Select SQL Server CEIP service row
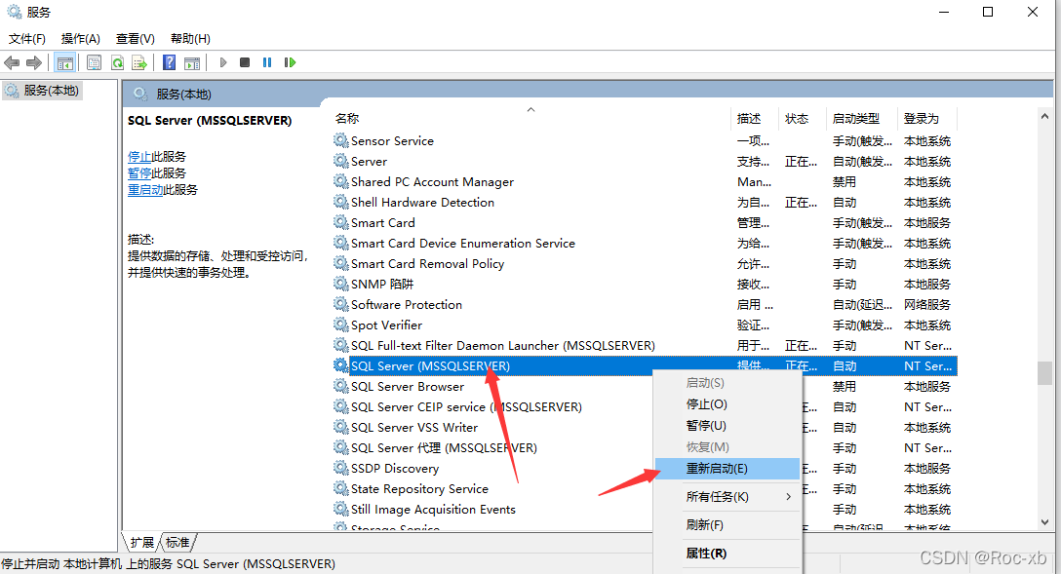This screenshot has height=574, width=1061. pos(645,407)
